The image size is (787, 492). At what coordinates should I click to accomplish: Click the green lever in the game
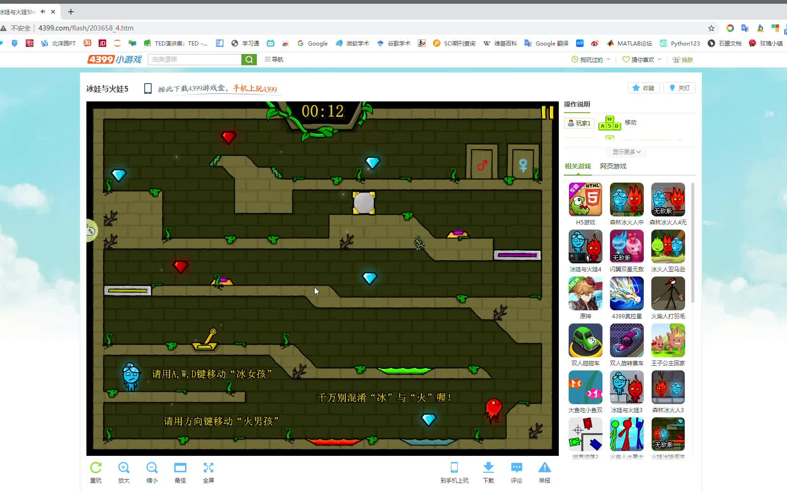205,340
